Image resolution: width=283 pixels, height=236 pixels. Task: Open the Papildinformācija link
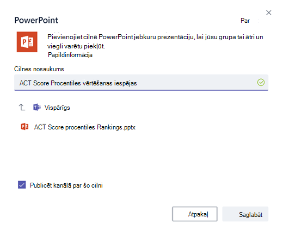pyautogui.click(x=70, y=55)
